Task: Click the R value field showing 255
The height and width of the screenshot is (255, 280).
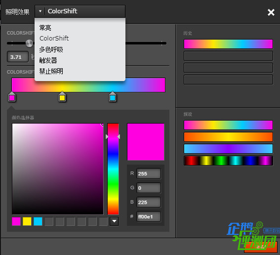Action: [149, 173]
